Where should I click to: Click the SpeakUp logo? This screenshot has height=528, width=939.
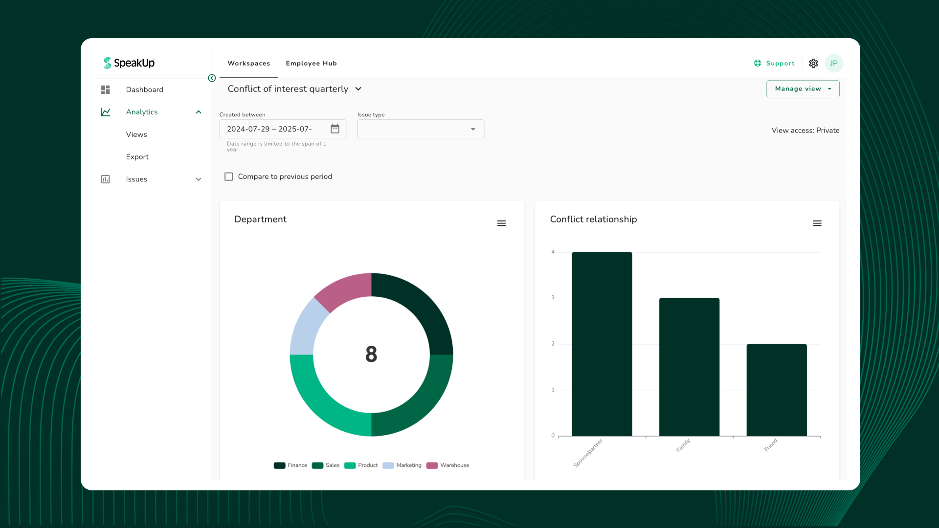(x=129, y=63)
